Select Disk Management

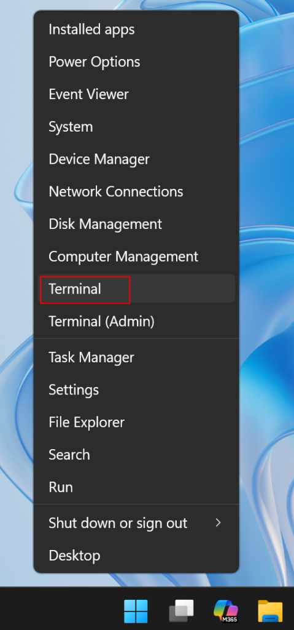coord(136,224)
